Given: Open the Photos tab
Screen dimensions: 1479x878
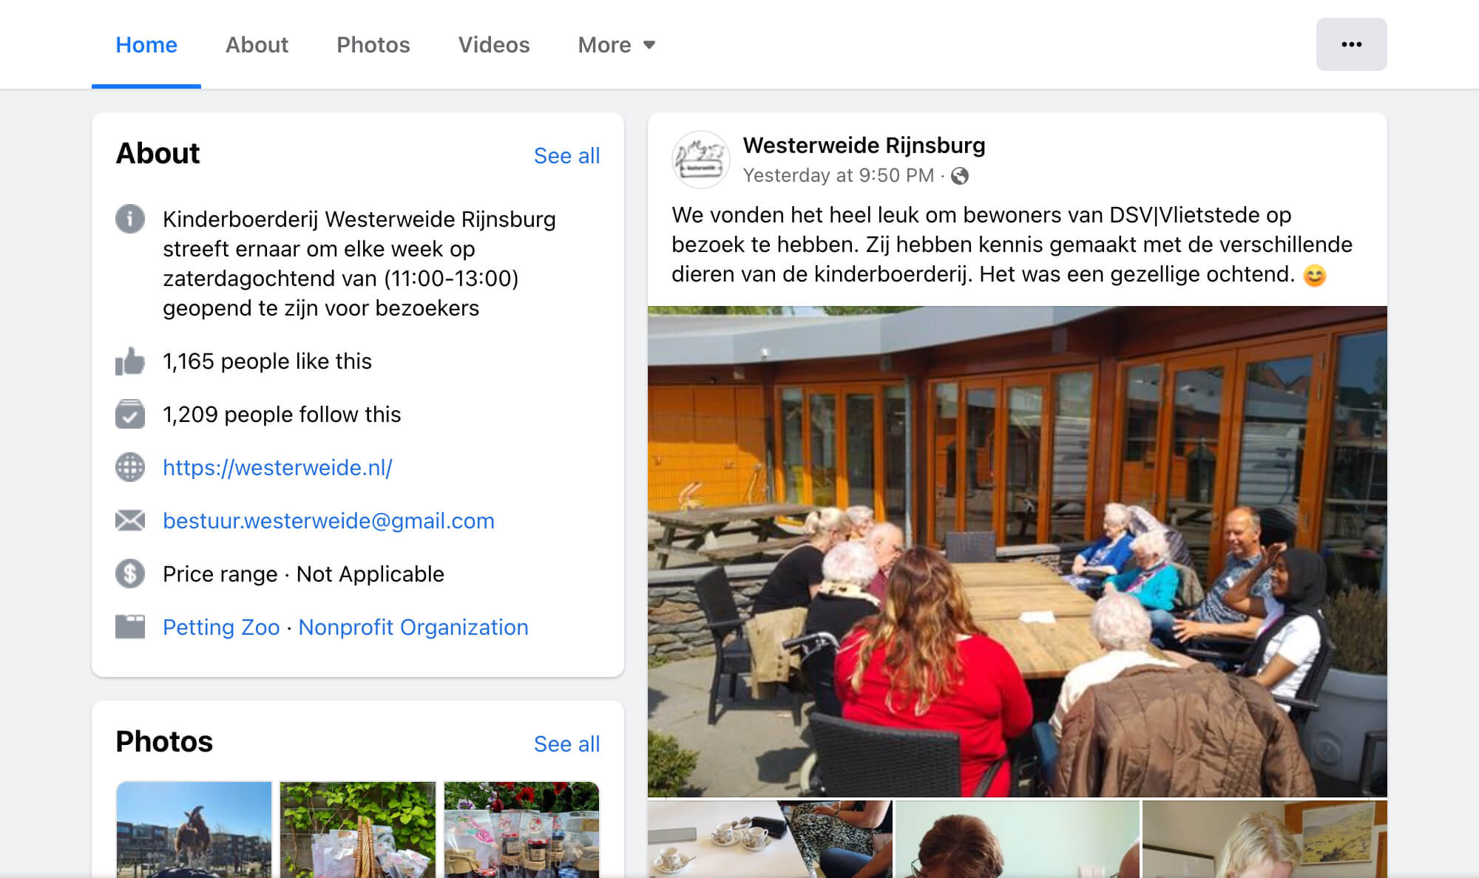Looking at the screenshot, I should (373, 45).
